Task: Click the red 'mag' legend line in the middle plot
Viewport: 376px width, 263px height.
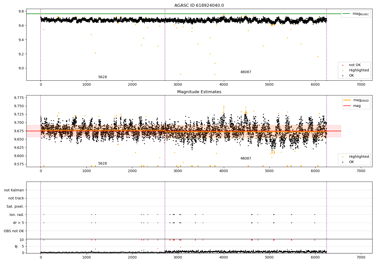Action: click(347, 106)
